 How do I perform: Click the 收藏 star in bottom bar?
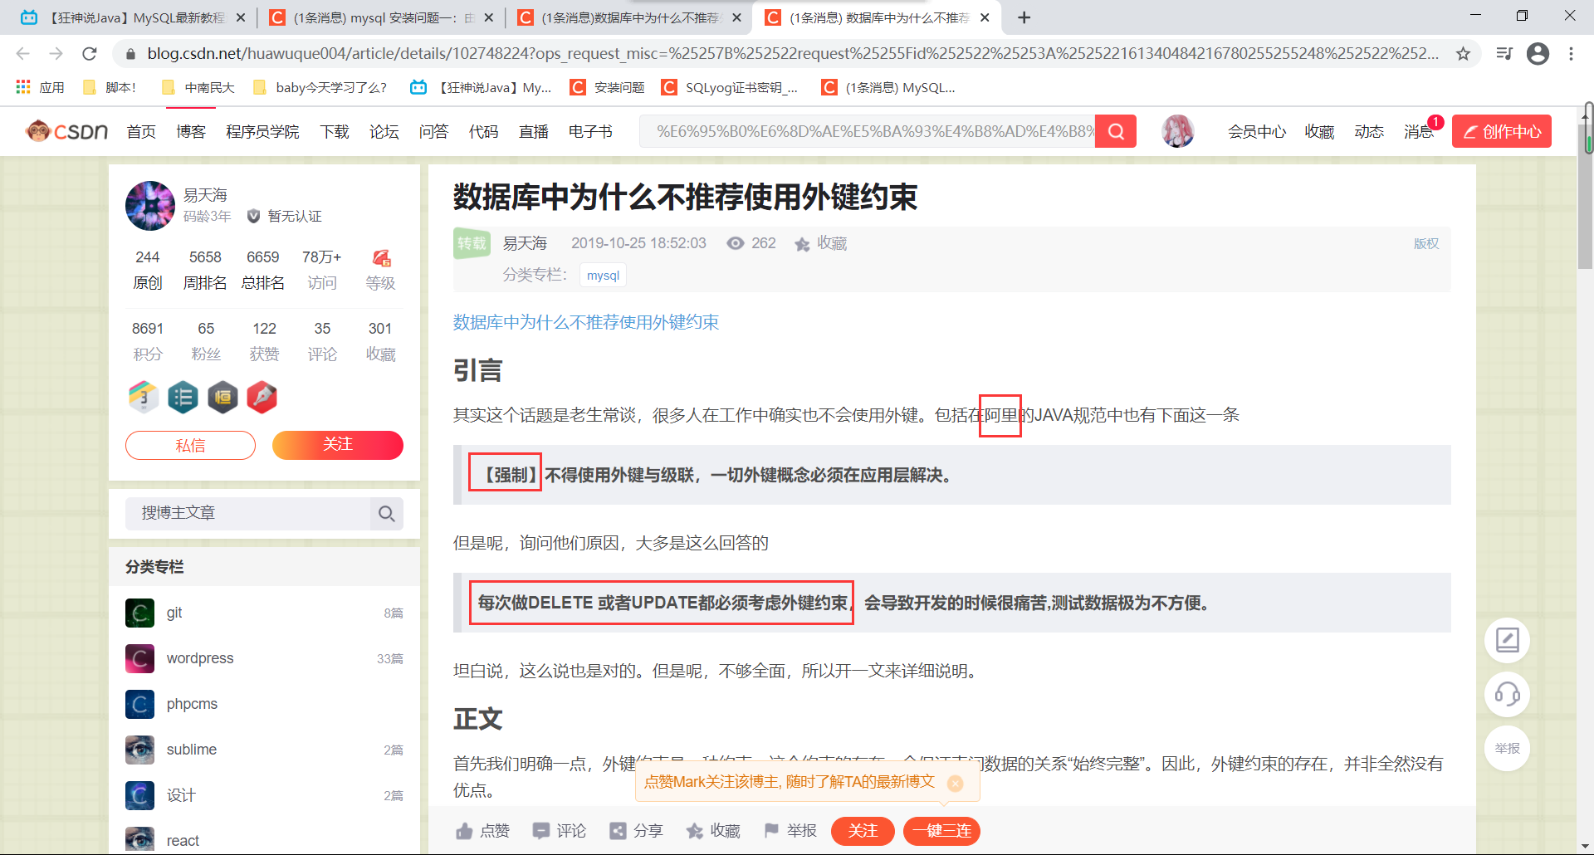(x=712, y=831)
